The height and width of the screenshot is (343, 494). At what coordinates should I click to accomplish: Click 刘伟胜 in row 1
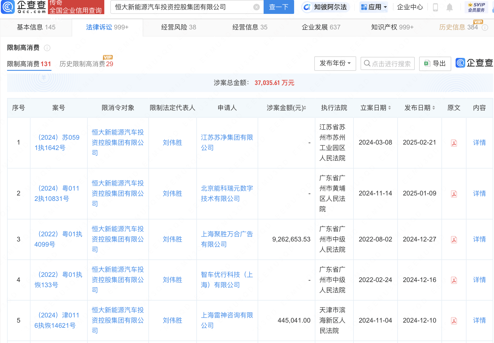point(172,143)
